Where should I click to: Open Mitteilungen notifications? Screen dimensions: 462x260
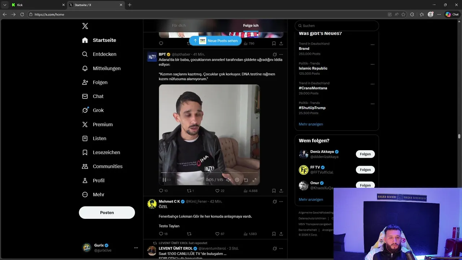coord(101,68)
